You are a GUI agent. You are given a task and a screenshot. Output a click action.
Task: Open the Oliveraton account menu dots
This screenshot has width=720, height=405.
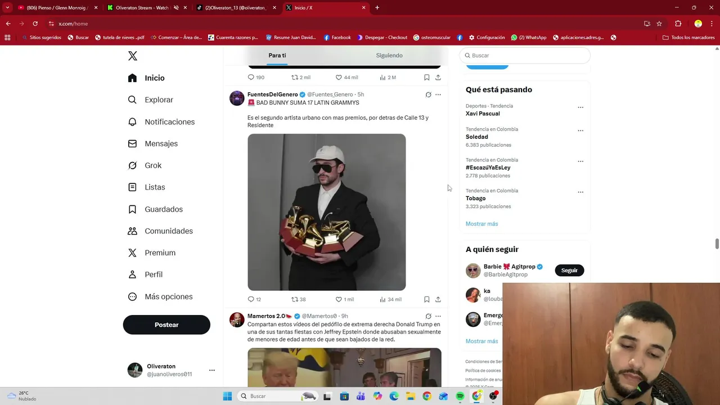point(212,370)
